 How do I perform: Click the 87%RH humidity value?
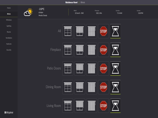coord(41,13)
